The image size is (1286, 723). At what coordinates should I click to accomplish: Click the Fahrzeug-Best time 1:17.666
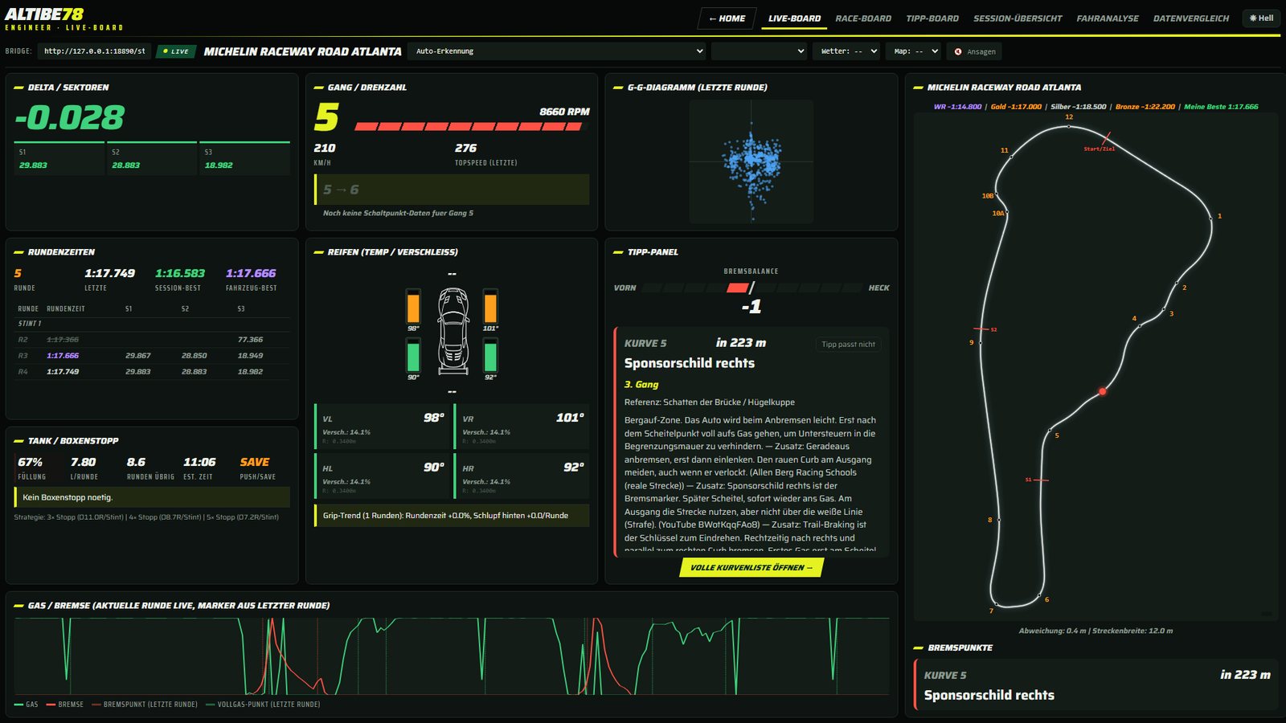tap(251, 273)
